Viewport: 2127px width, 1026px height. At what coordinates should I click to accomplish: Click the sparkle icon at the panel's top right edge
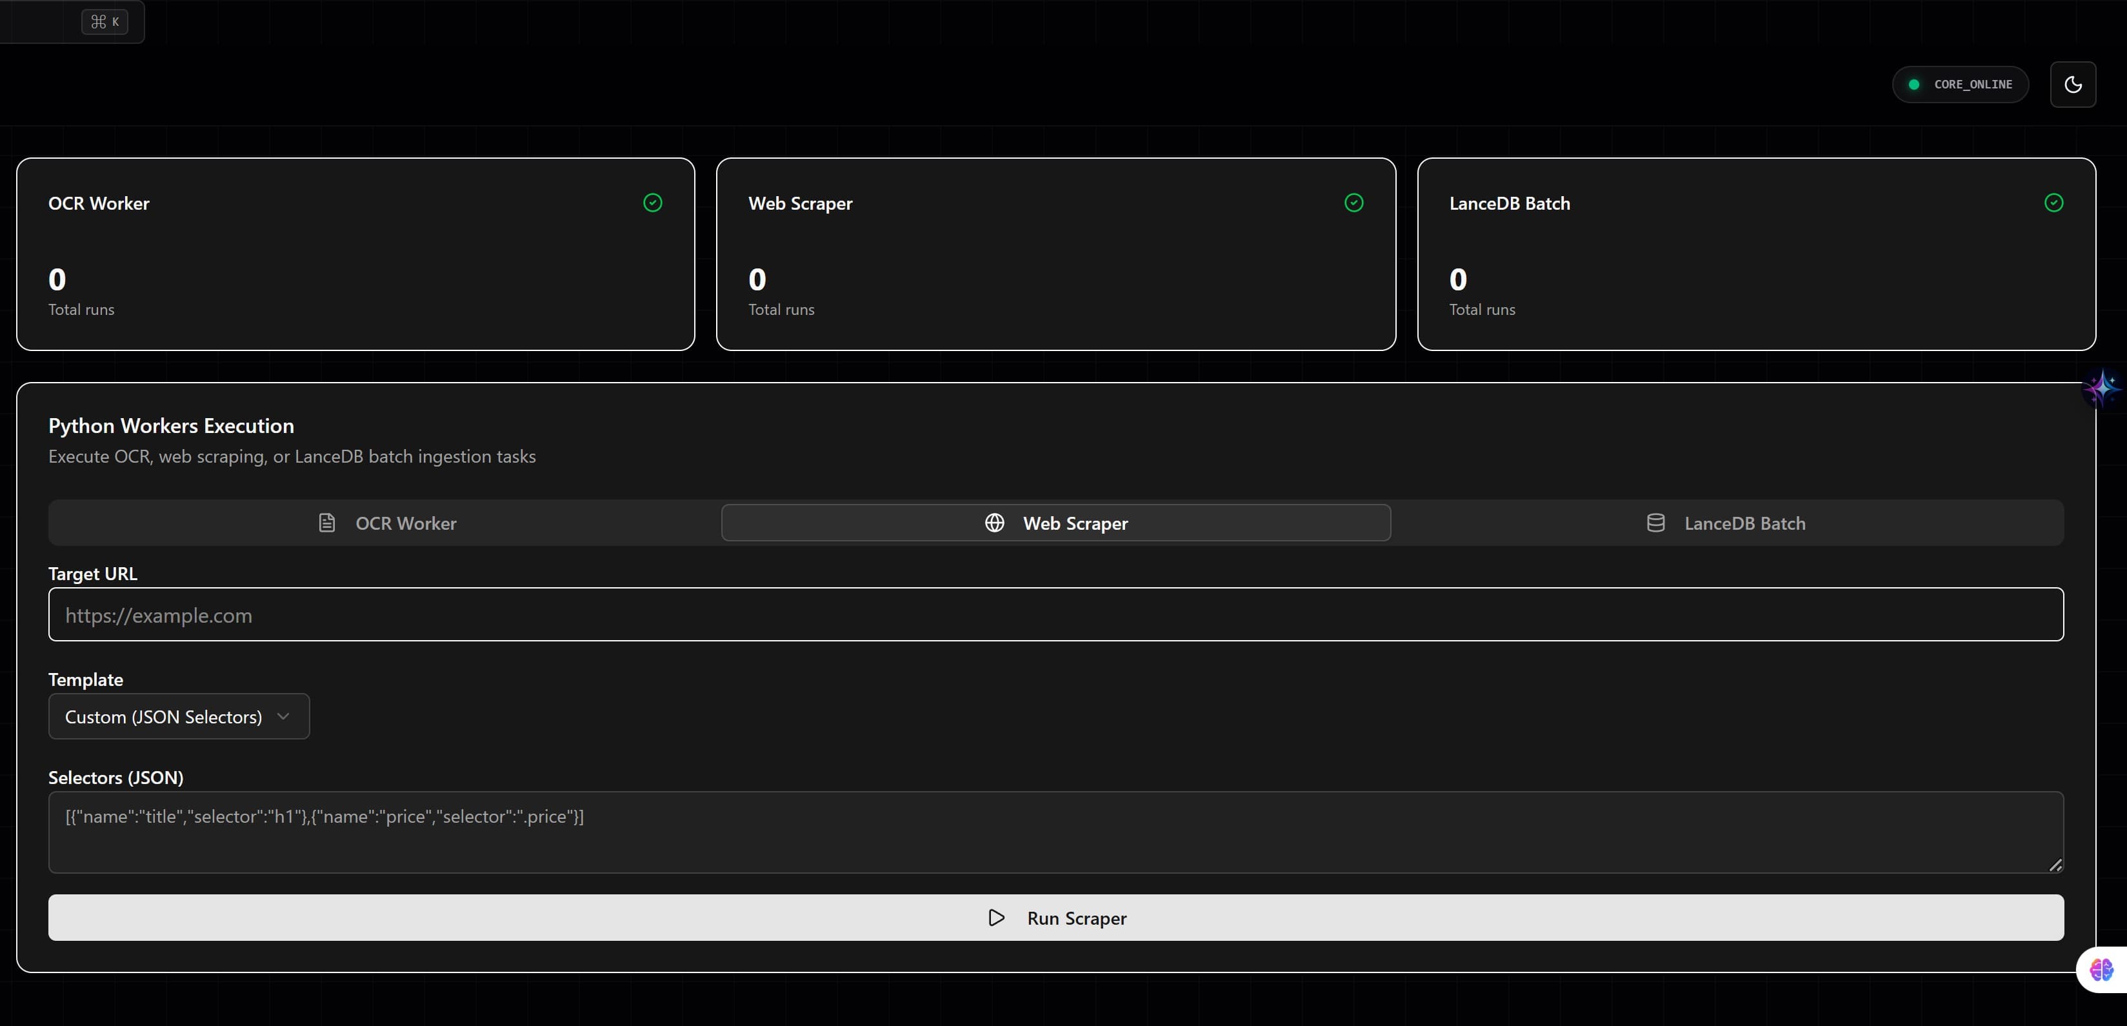coord(2102,388)
